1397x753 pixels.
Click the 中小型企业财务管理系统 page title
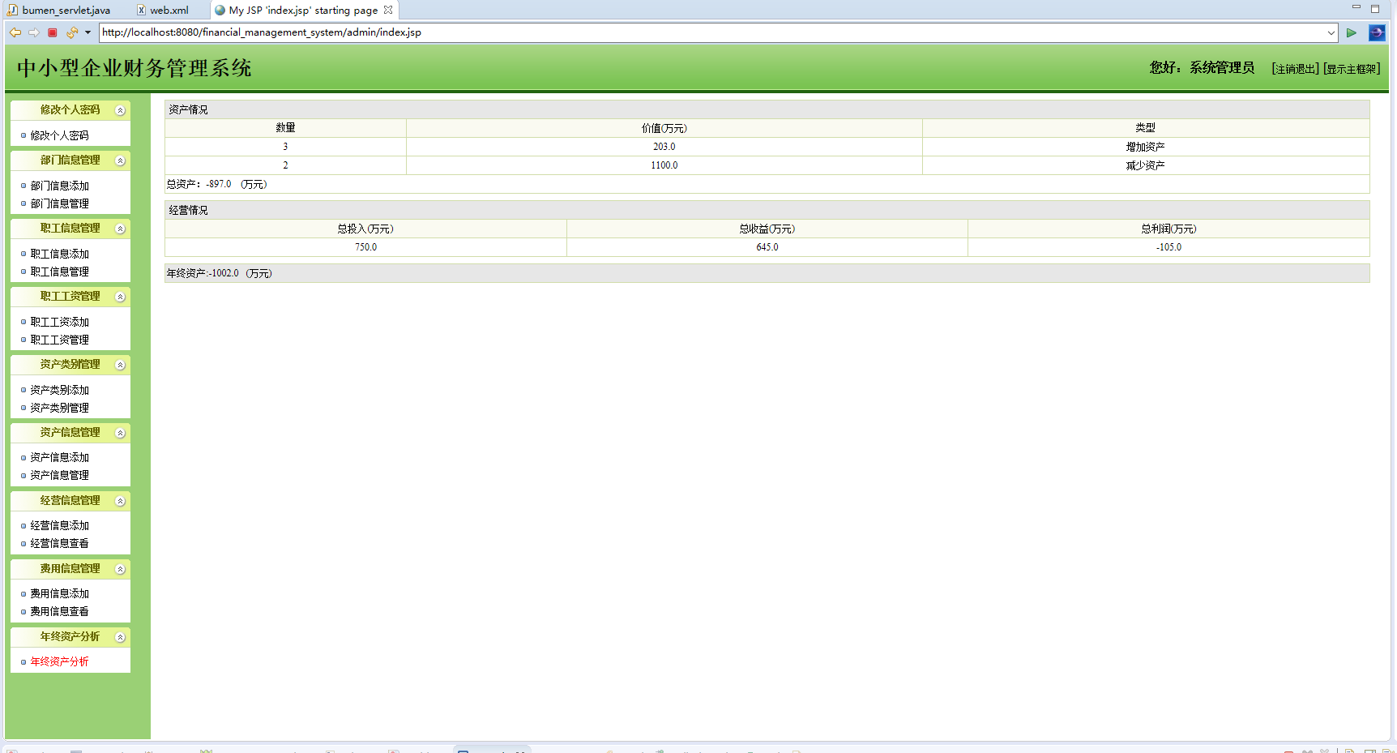point(135,68)
